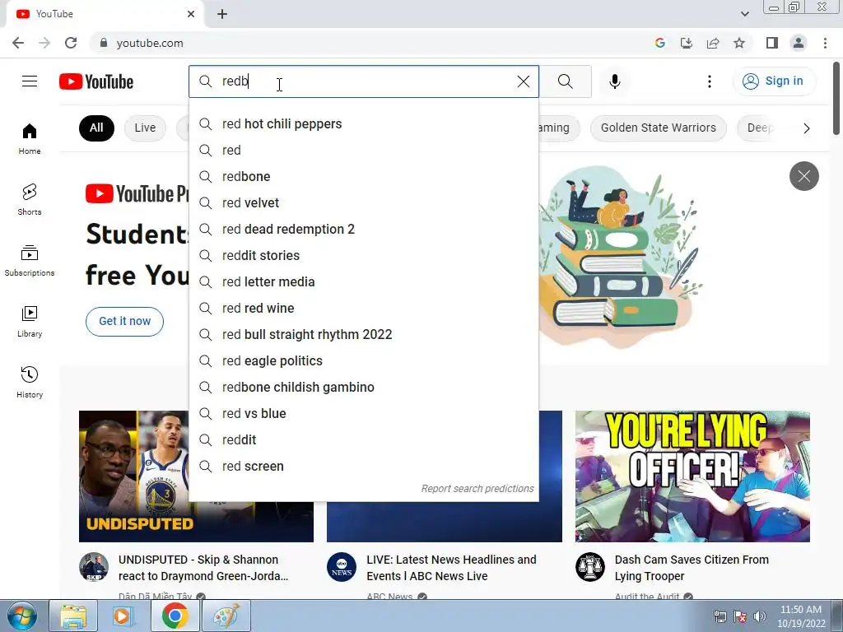843x632 pixels.
Task: Choose suggestion red dead redemption 2
Action: pyautogui.click(x=364, y=229)
